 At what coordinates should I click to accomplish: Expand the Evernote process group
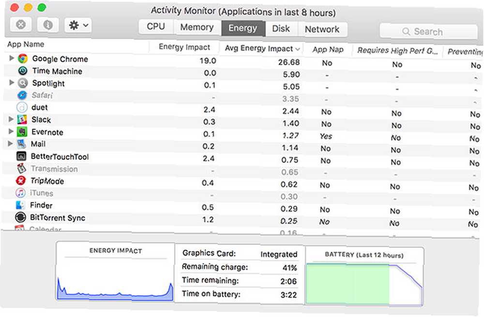click(11, 131)
